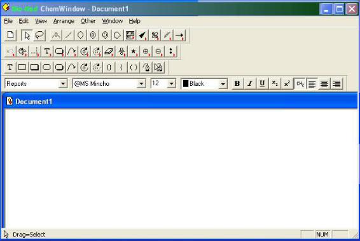The height and width of the screenshot is (241, 360).
Task: Click the New document icon
Action: (x=10, y=36)
